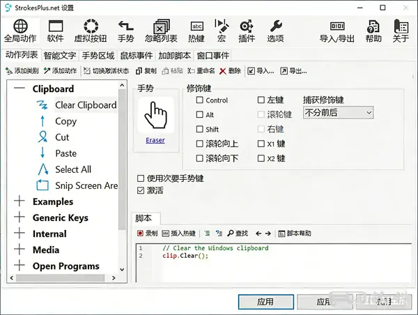Open the 捕获修饰键 dropdown

tap(338, 112)
